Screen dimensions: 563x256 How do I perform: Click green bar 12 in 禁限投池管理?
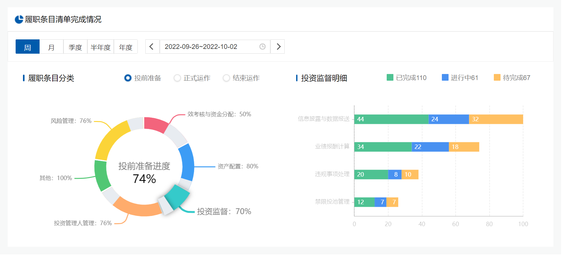tap(365, 202)
